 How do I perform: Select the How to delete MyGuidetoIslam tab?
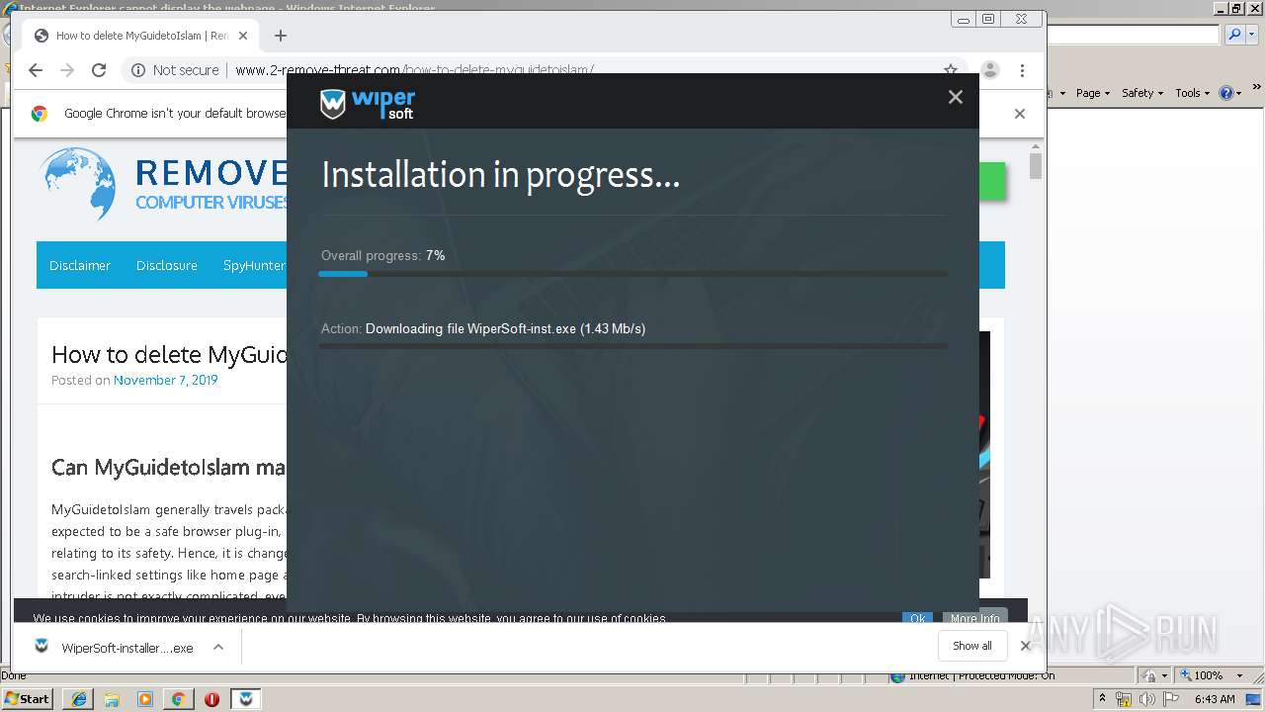[141, 36]
